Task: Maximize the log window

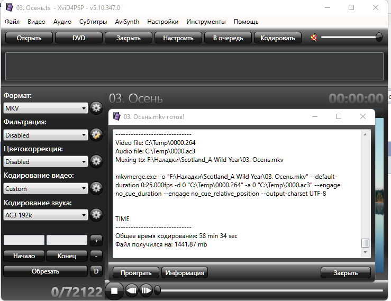Action: 339,116
